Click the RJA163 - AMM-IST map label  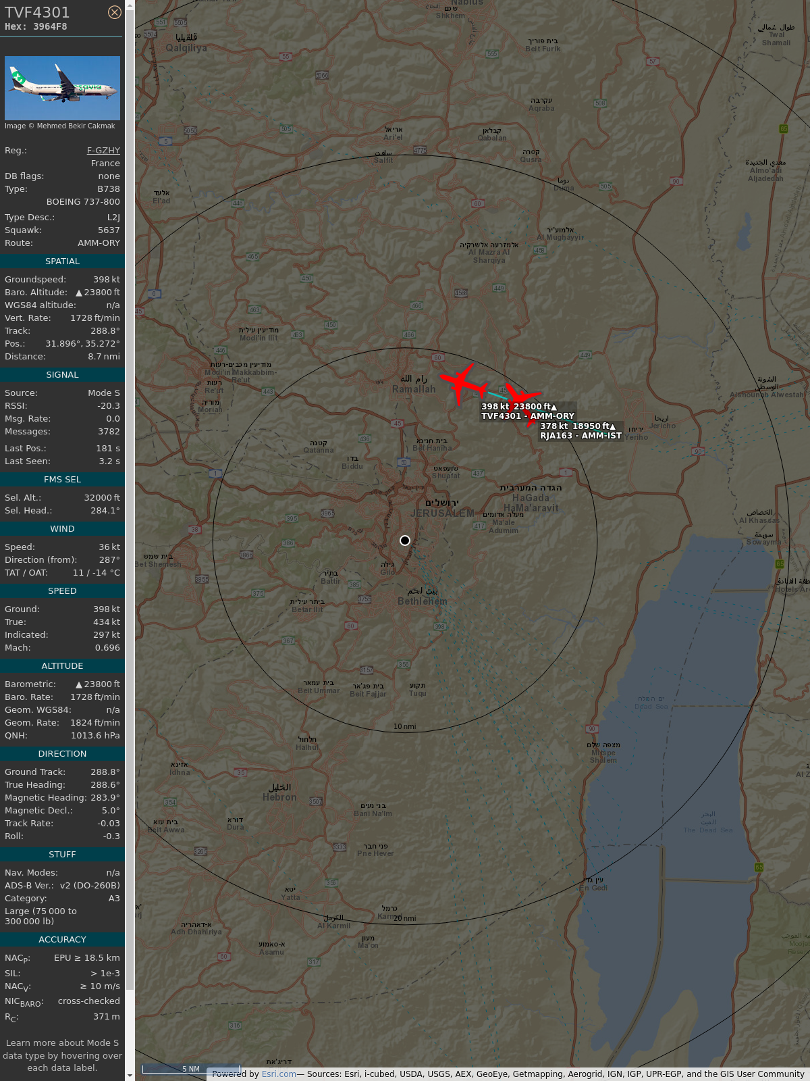click(580, 436)
